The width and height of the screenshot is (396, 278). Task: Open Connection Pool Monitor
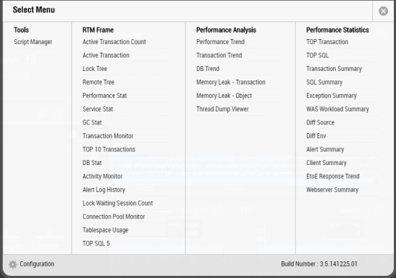click(114, 216)
